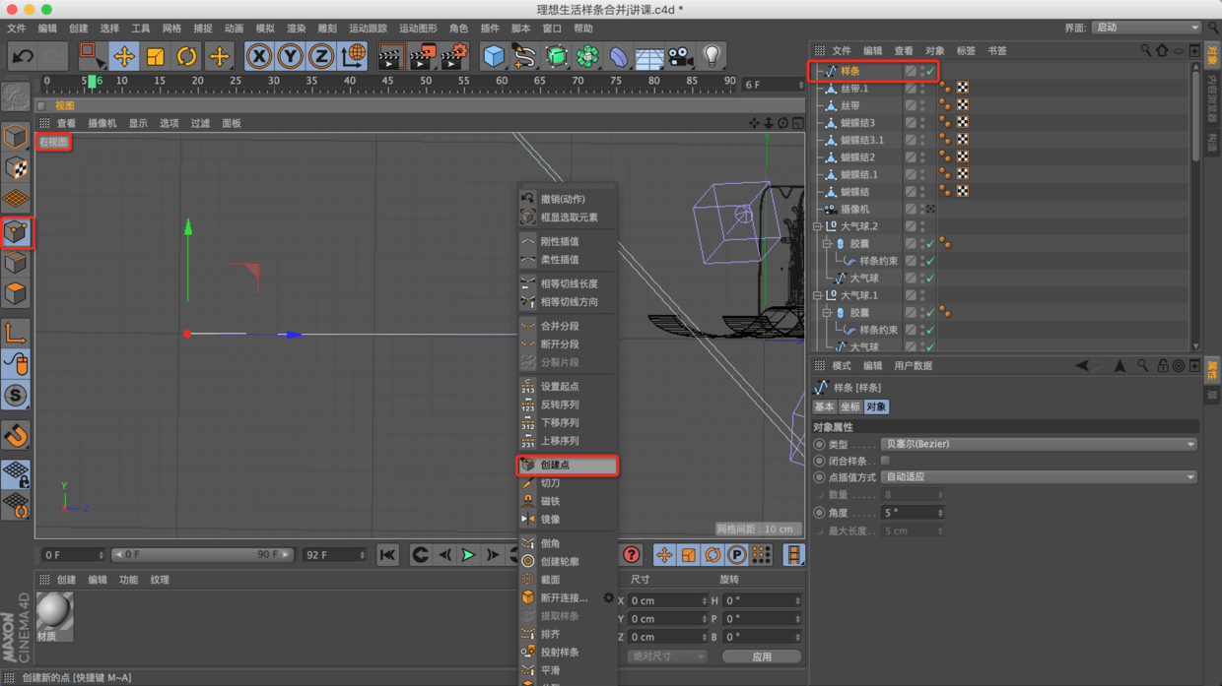Click the undo arrow in the toolbar
Screen dimensions: 1222x686
point(22,57)
